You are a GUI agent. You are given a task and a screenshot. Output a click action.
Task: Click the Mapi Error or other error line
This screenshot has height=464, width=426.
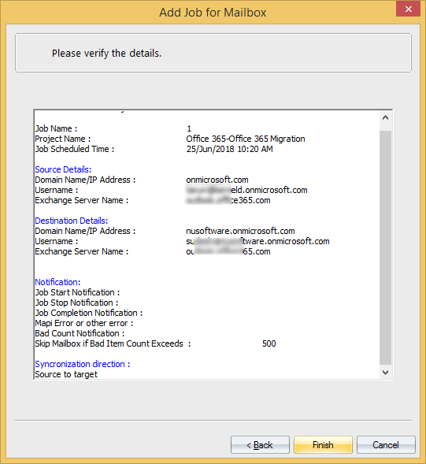point(84,323)
